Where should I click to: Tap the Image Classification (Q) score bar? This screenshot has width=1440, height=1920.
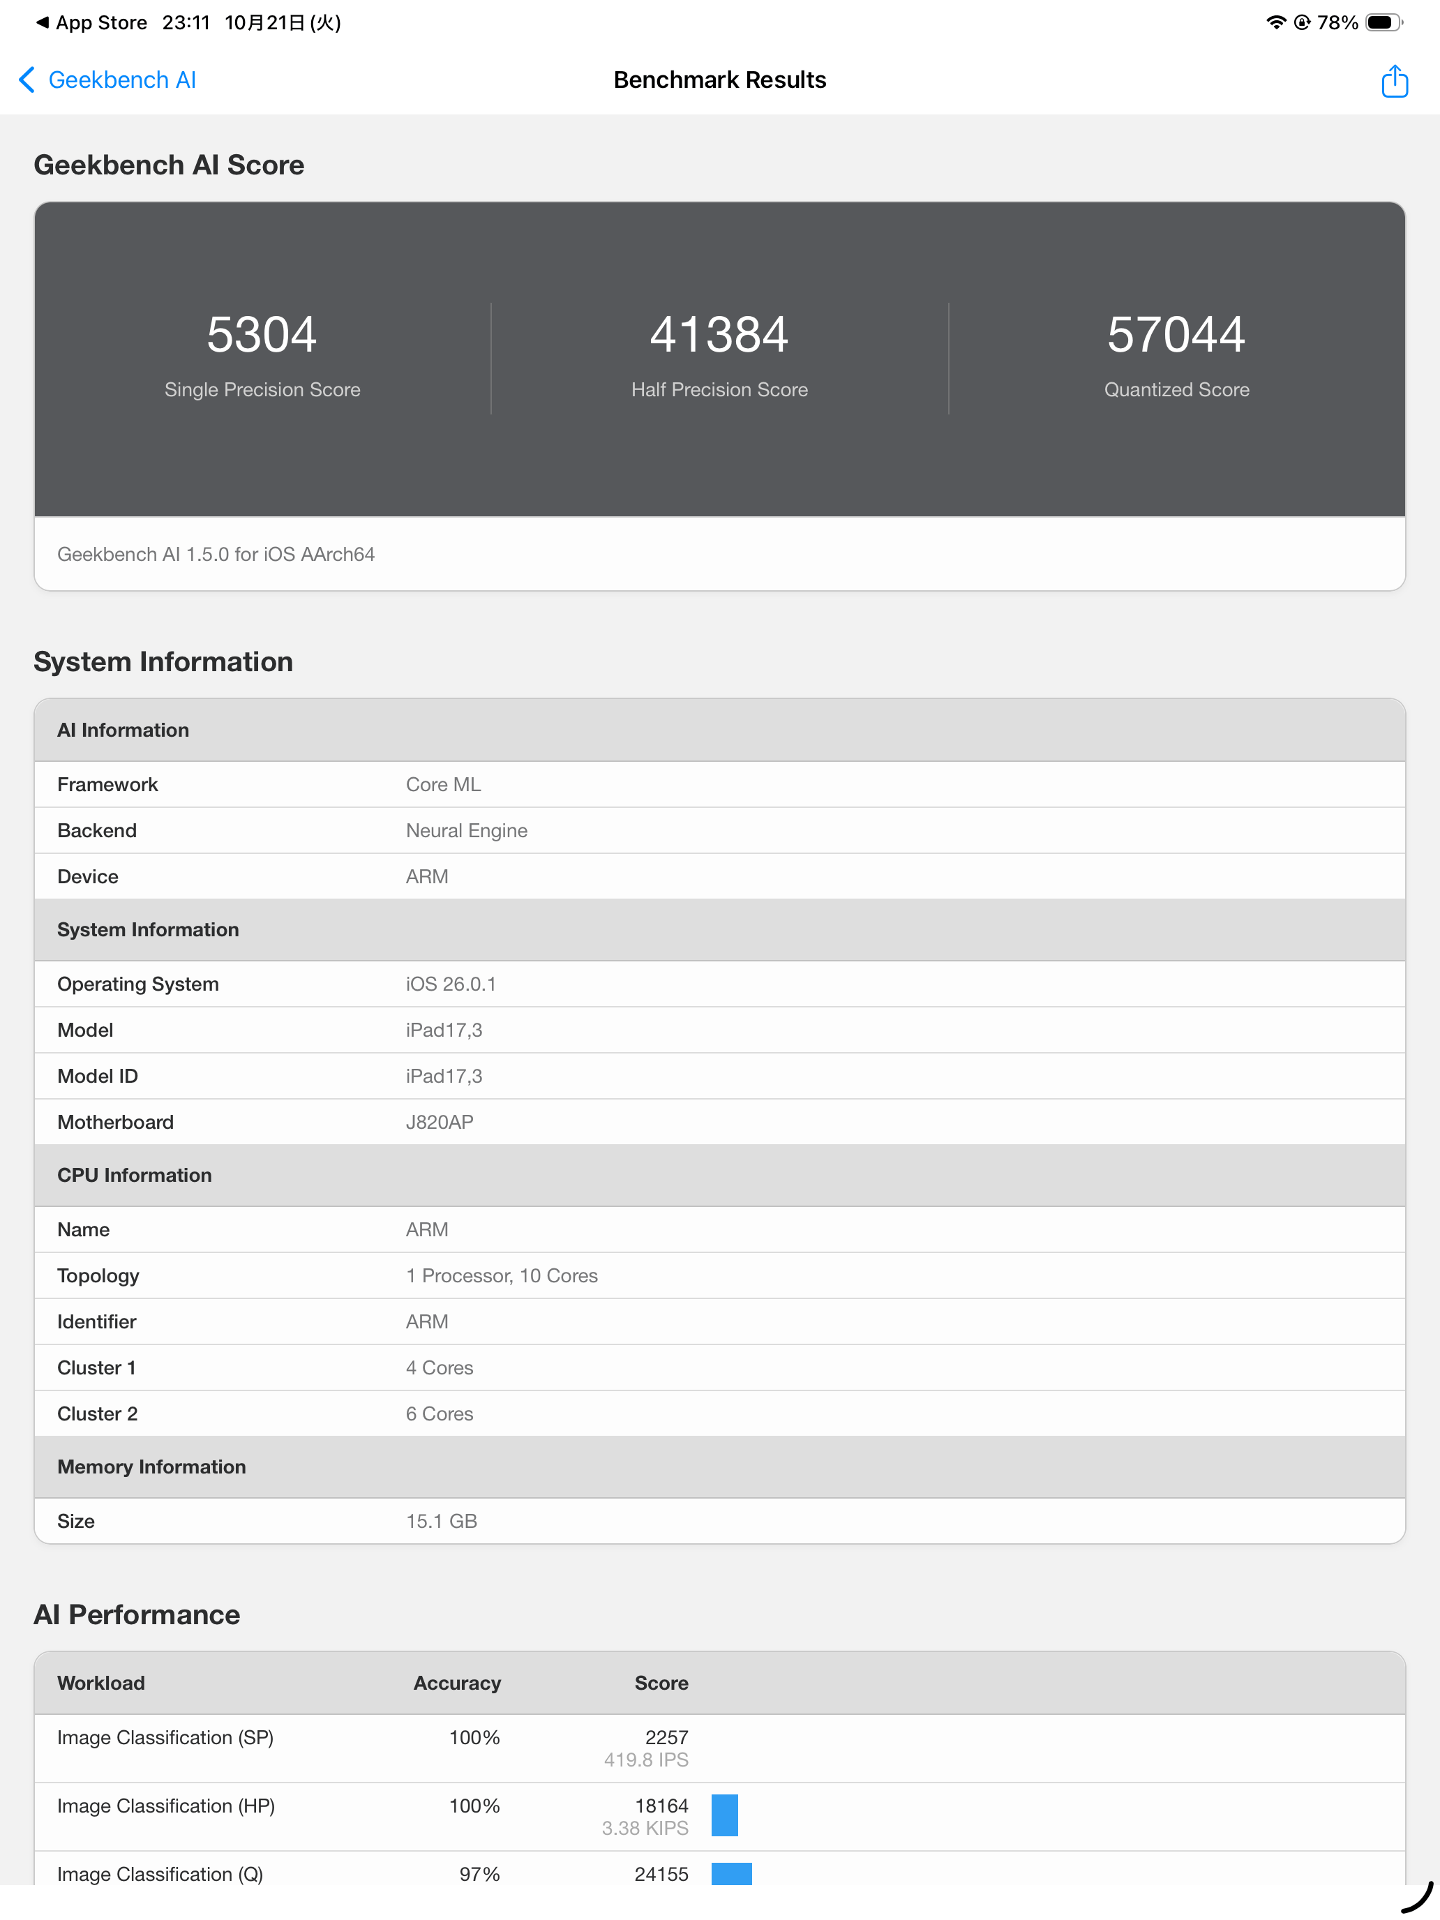[x=731, y=1873]
